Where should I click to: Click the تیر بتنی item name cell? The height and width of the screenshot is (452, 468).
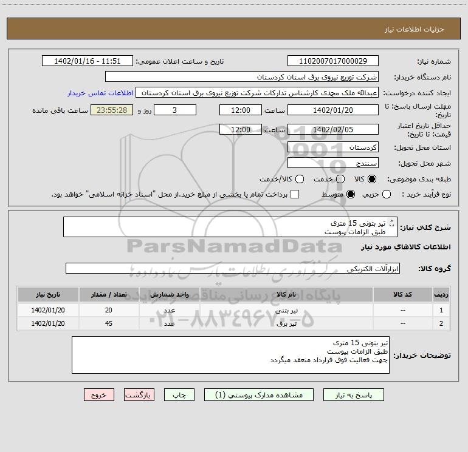[286, 310]
